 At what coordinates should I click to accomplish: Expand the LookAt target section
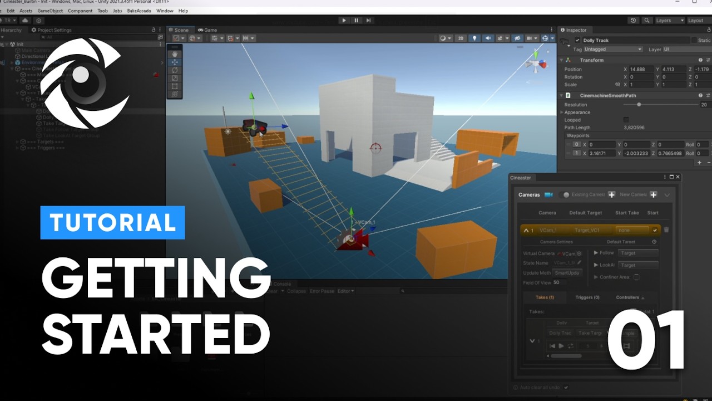596,265
